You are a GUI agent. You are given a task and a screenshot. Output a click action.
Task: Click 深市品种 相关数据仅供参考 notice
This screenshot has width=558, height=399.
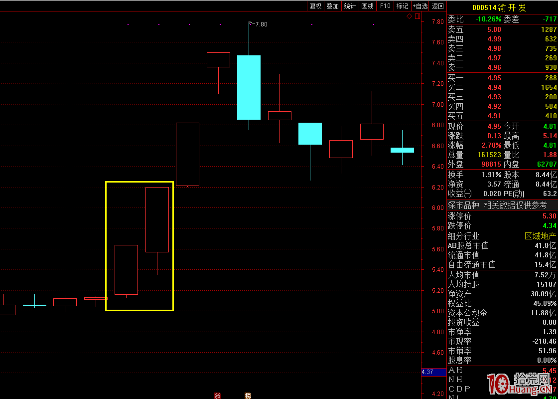tap(497, 205)
